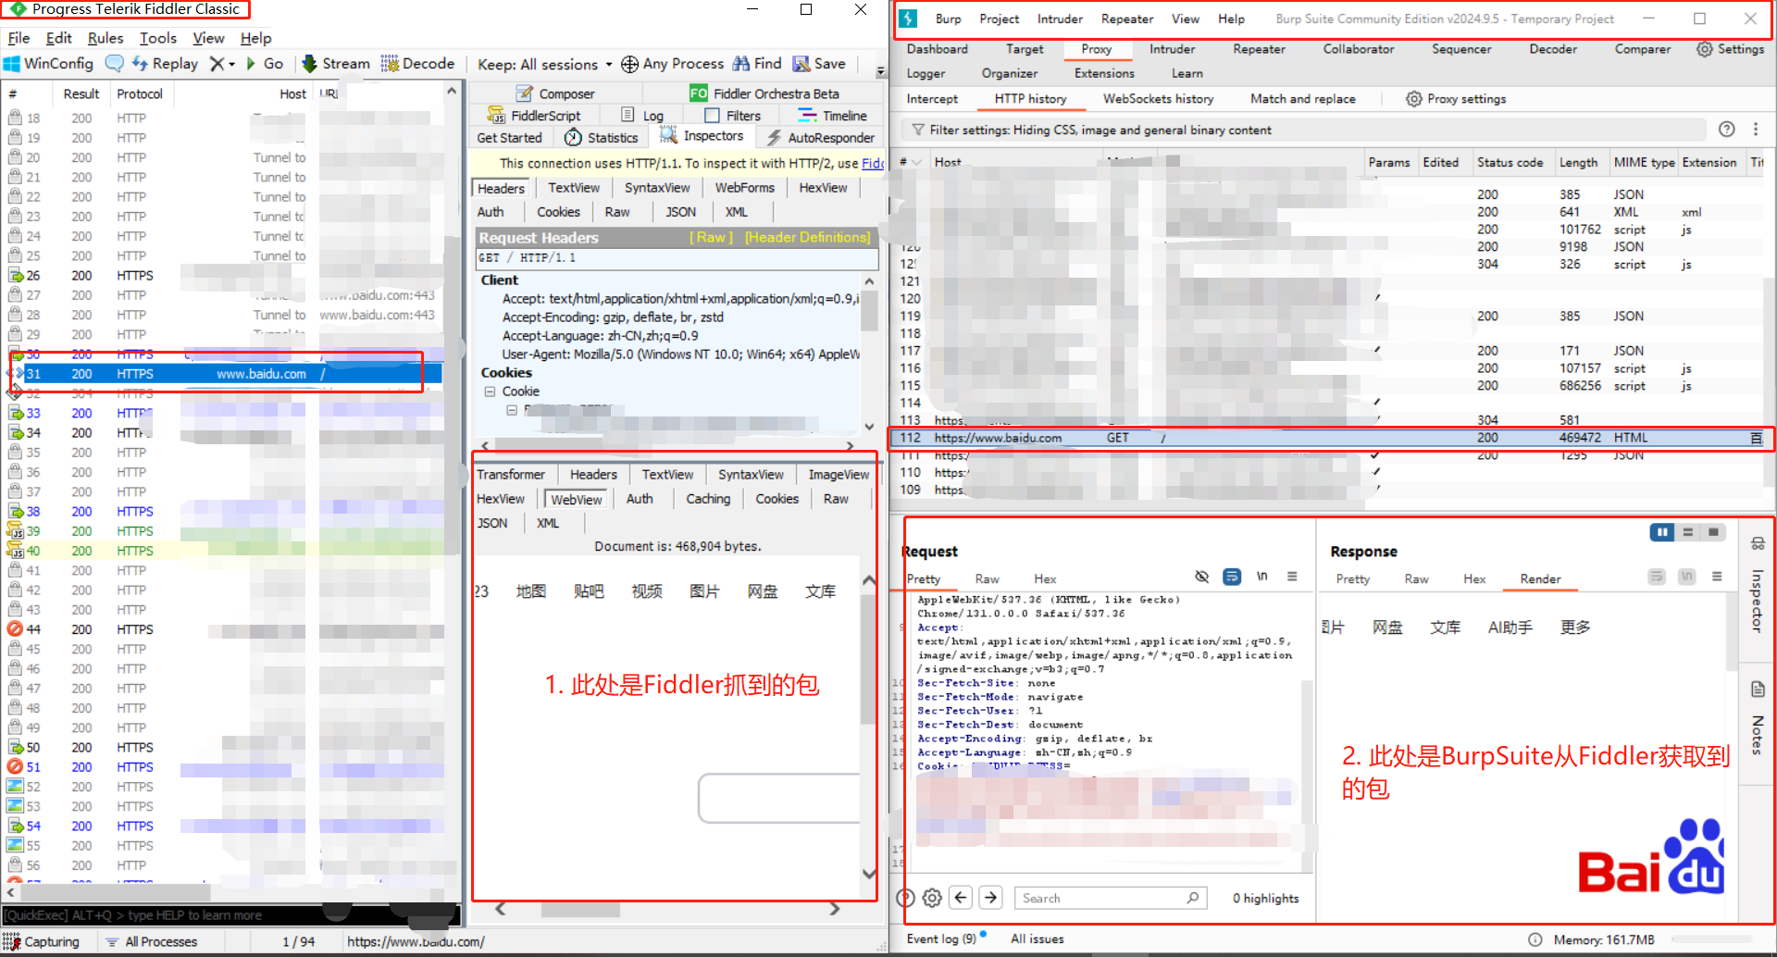Open Burp Proxy settings
1777x957 pixels.
1456,99
